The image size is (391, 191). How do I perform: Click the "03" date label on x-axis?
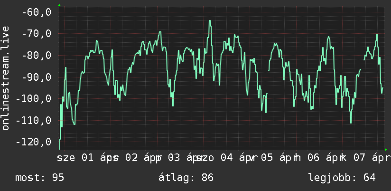coord(174,158)
